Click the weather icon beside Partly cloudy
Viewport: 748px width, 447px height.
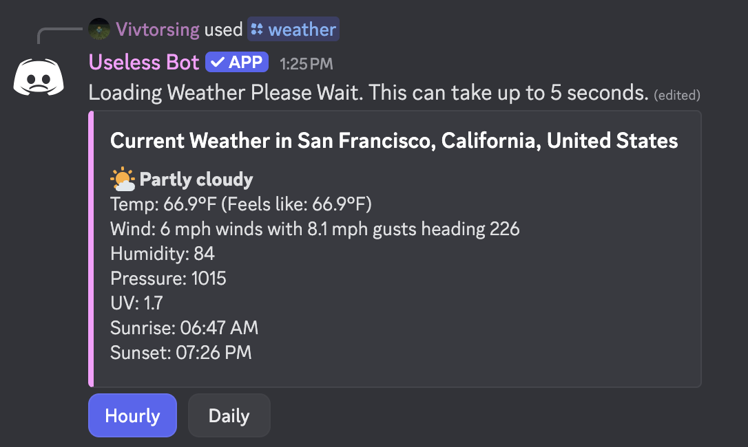(x=122, y=177)
